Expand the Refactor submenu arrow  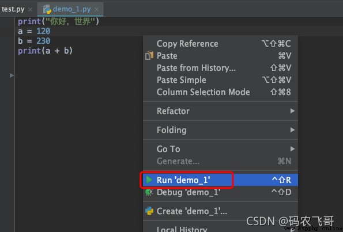(x=292, y=111)
